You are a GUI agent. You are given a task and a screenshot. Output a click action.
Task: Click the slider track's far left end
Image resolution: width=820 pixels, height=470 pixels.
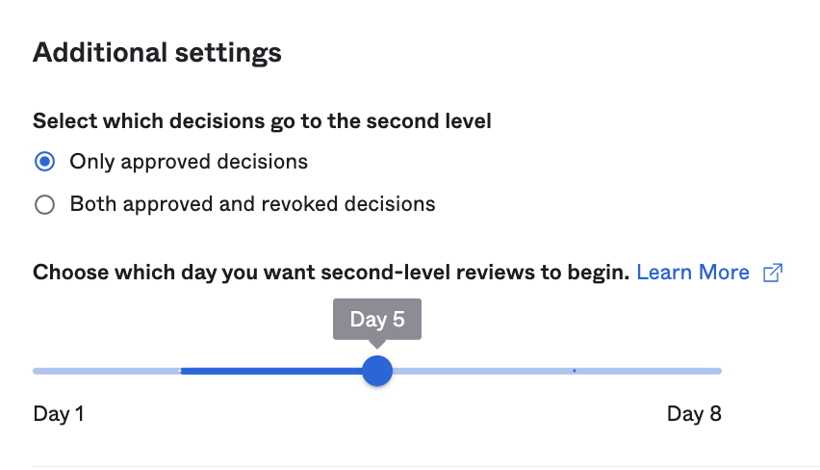click(37, 371)
